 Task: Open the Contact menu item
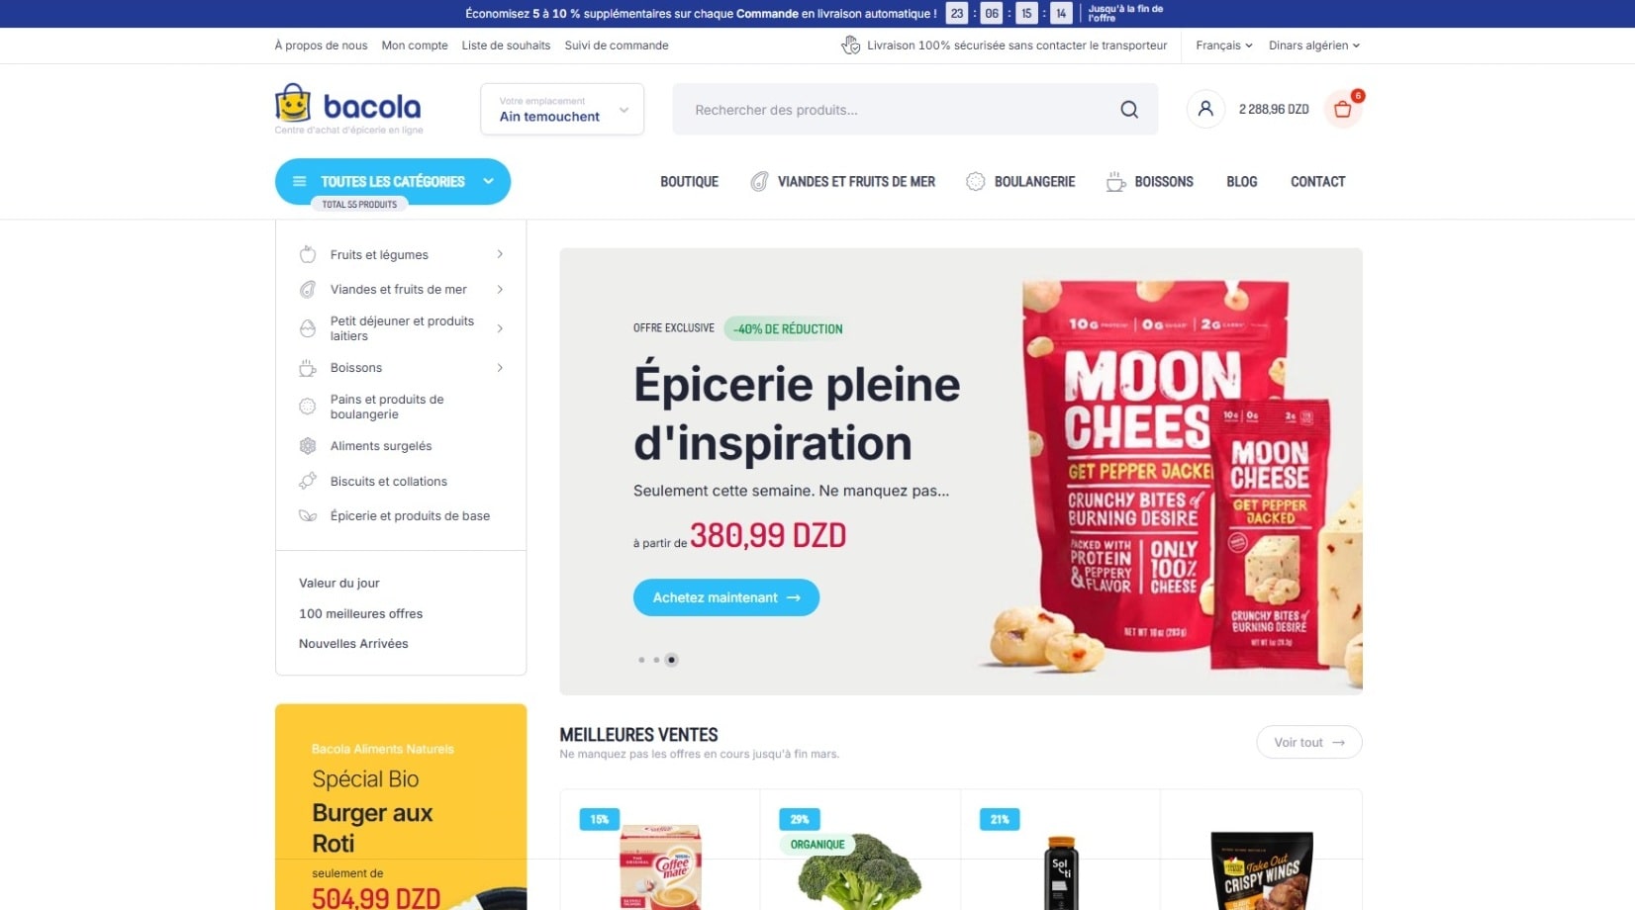[x=1318, y=182]
